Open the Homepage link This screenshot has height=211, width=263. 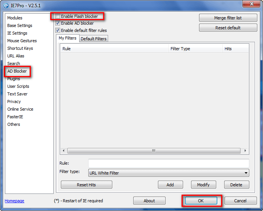tap(14, 201)
